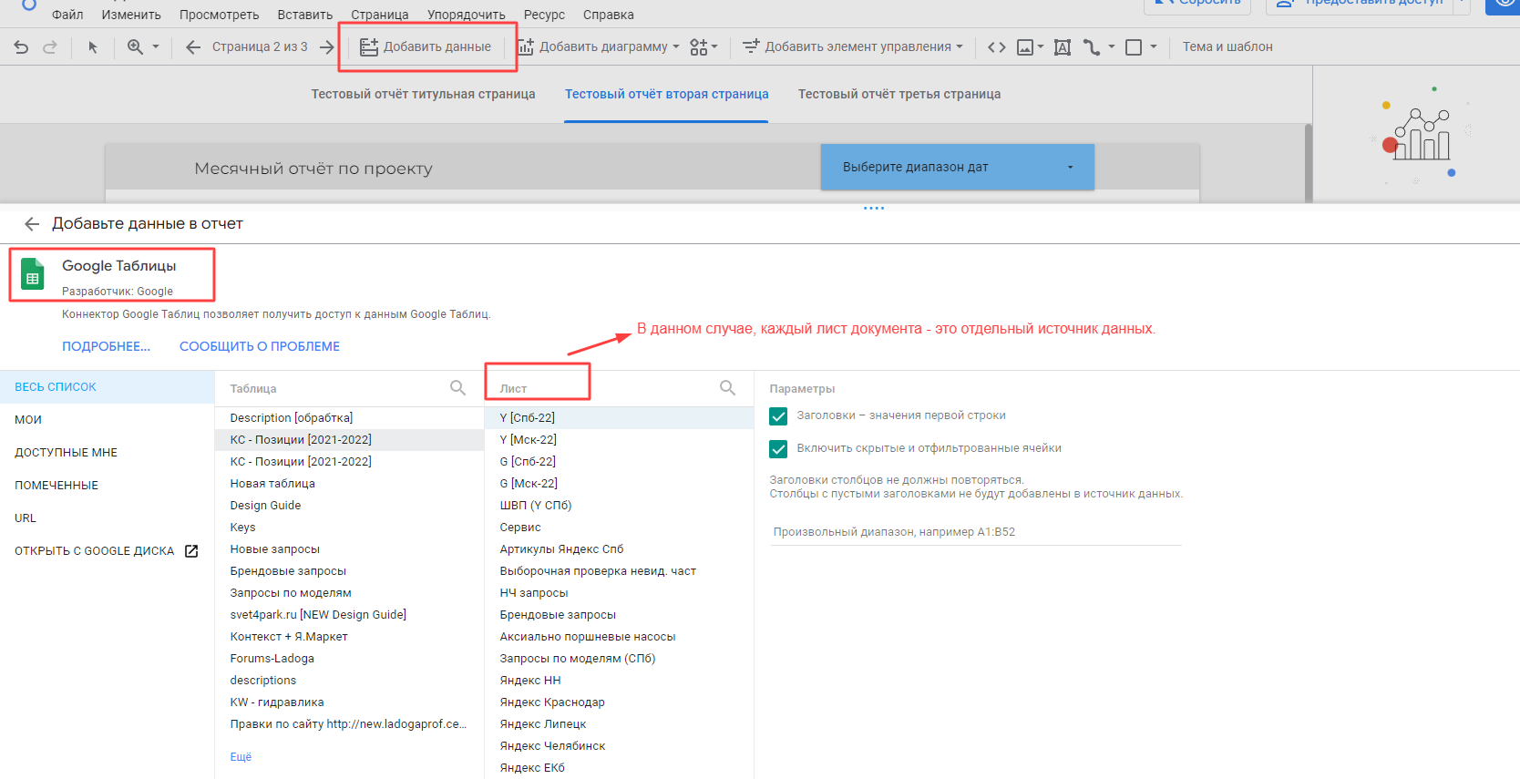Click the Undo arrow icon
This screenshot has width=1520, height=779.
pyautogui.click(x=21, y=47)
